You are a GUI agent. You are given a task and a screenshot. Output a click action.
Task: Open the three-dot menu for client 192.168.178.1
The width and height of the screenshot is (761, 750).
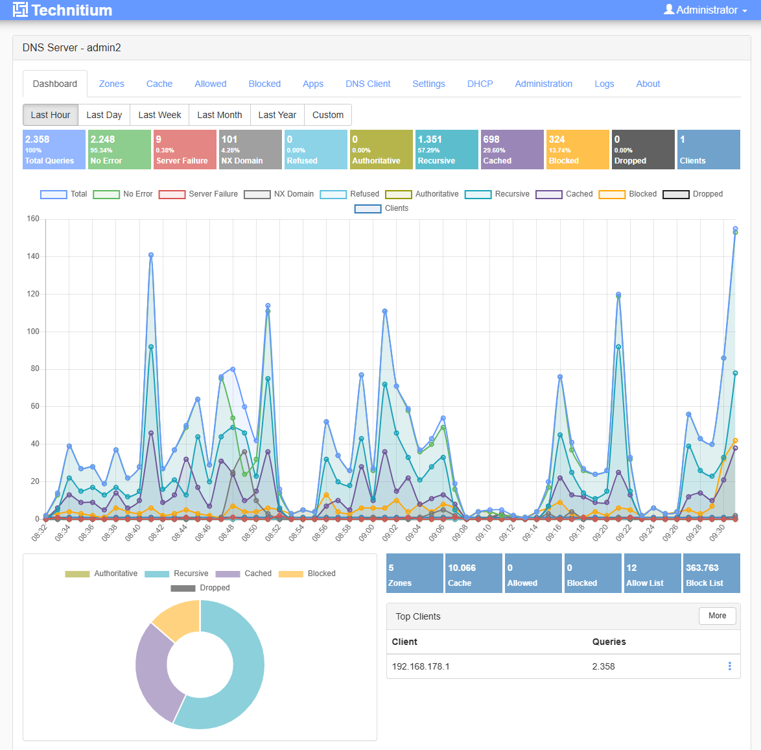click(729, 666)
